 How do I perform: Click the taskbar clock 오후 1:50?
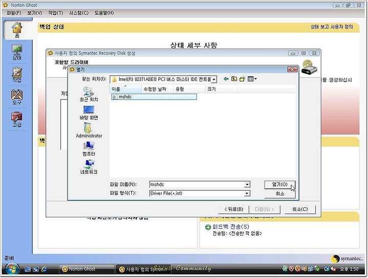coord(350,269)
